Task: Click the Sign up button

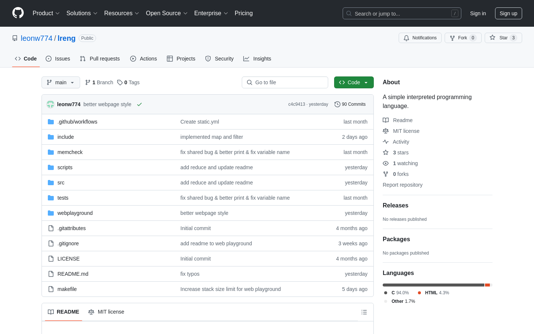Action: pos(508,13)
